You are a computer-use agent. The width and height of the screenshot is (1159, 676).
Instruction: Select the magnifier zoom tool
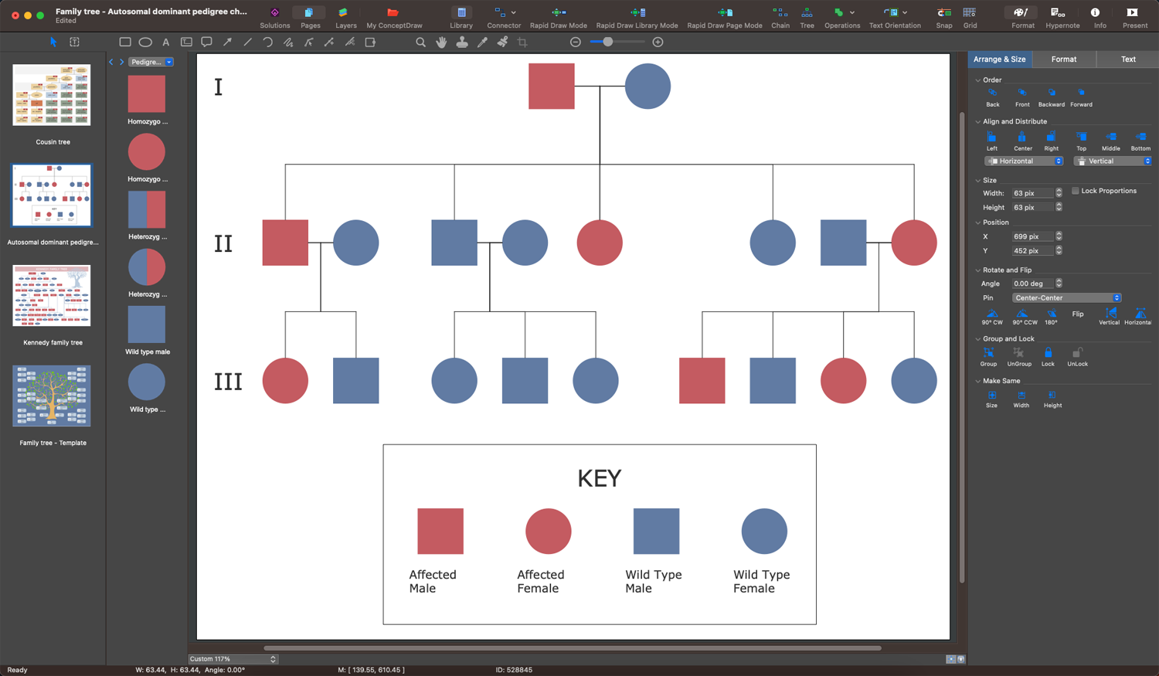coord(420,42)
